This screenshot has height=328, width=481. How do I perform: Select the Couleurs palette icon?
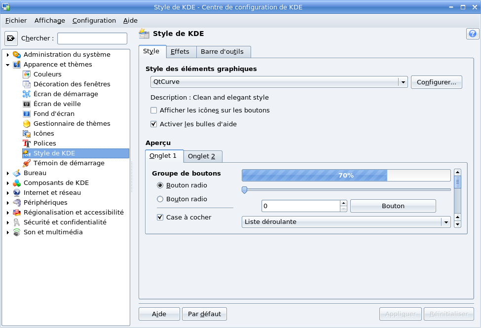(27, 74)
